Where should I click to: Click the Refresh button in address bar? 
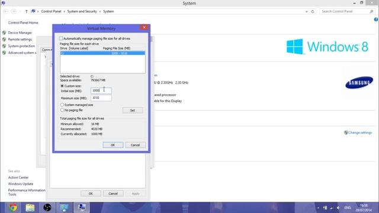(x=313, y=12)
